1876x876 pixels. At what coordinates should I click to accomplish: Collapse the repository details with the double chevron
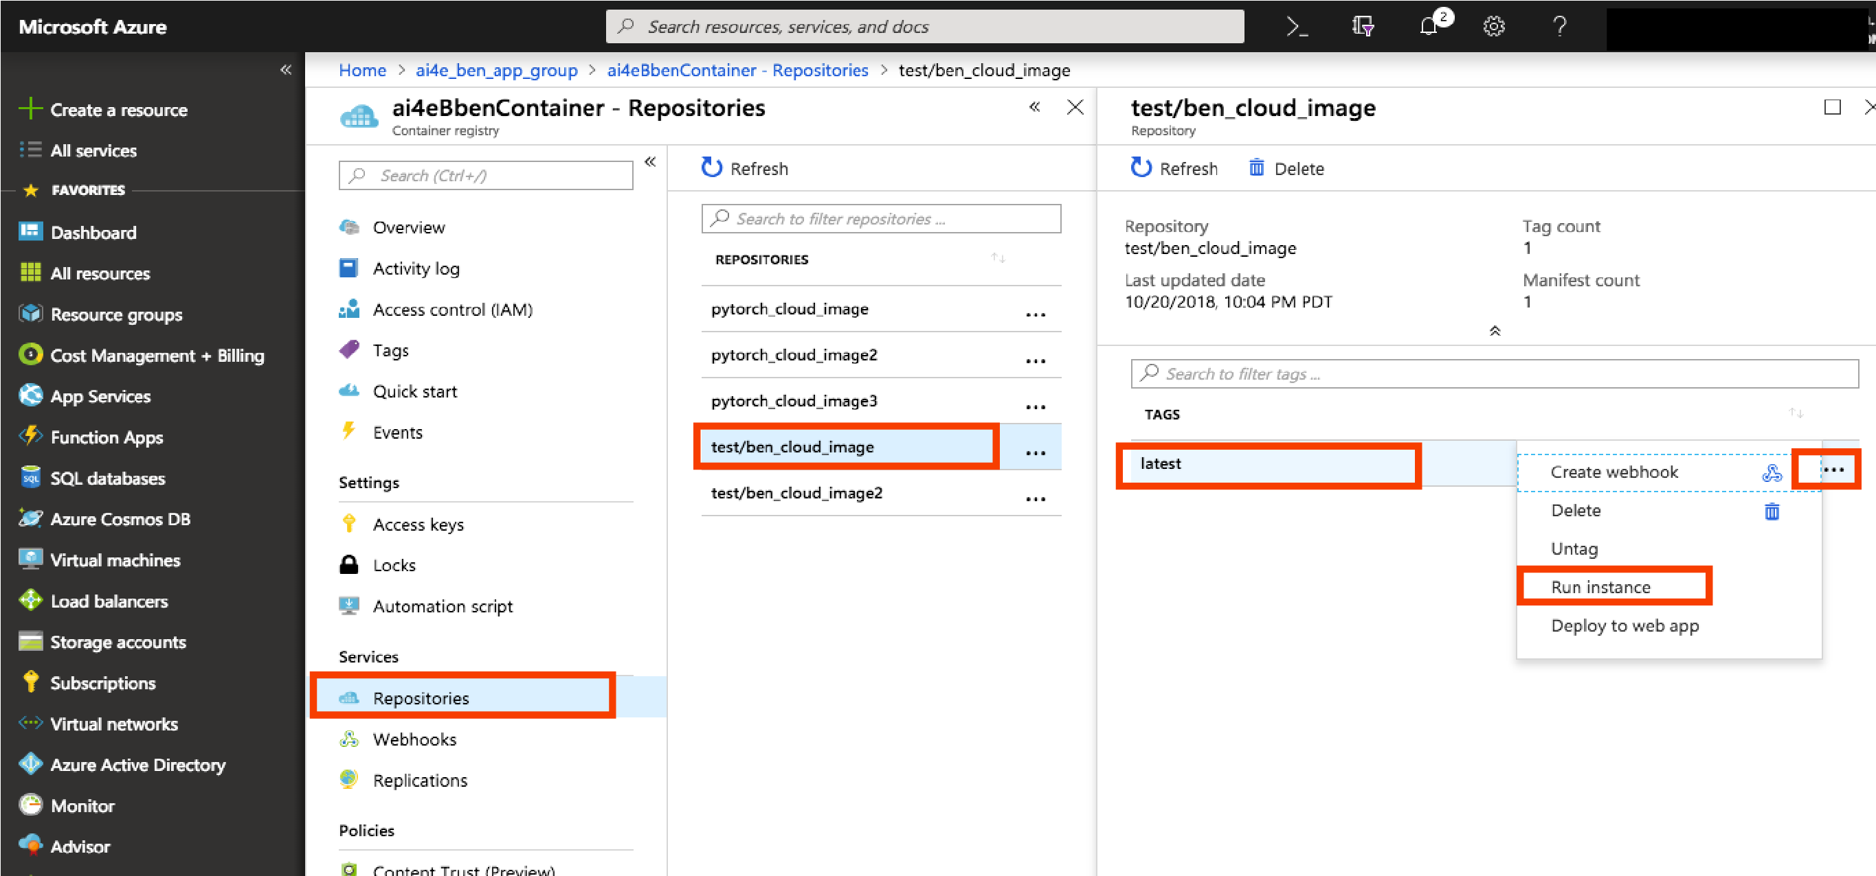click(x=1495, y=331)
